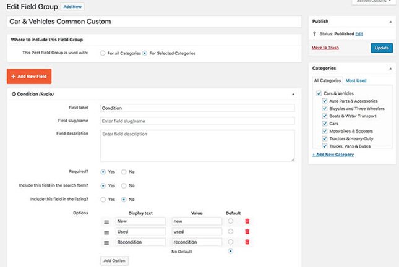Screen dimensions: 399x267
Task: Uncheck Boats & Water Transport category
Action: (x=324, y=116)
